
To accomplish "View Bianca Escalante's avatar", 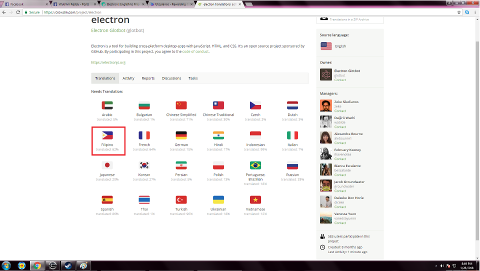I will click(326, 169).
